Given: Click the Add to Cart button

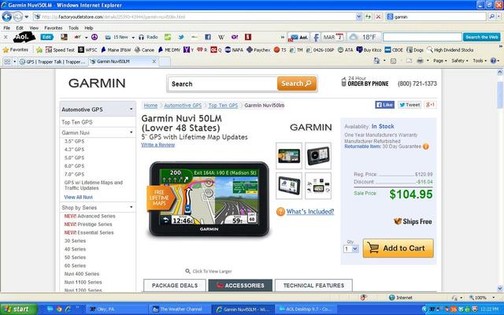Looking at the screenshot, I should (x=398, y=248).
